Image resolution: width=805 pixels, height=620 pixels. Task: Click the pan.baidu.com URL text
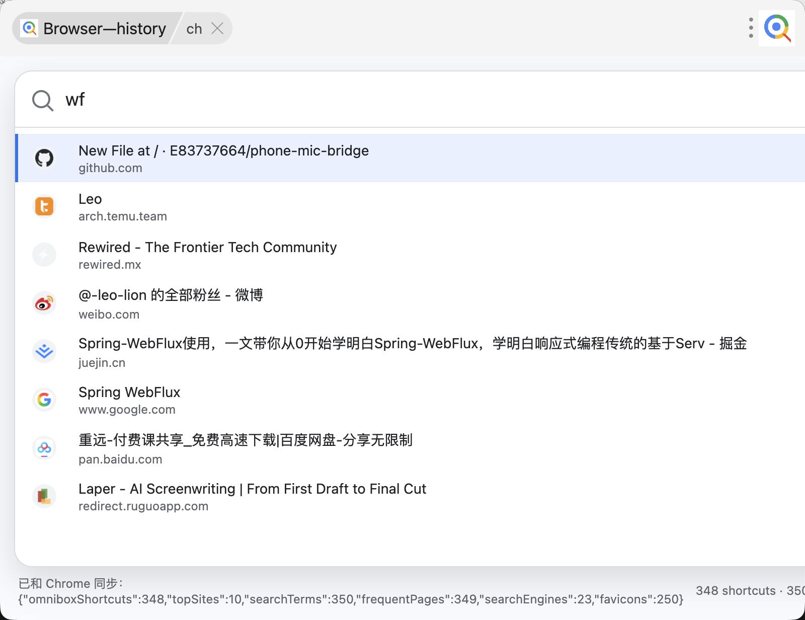(120, 459)
